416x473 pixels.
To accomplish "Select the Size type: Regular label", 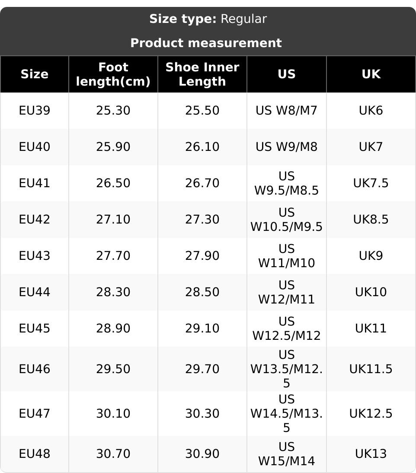I will (208, 19).
